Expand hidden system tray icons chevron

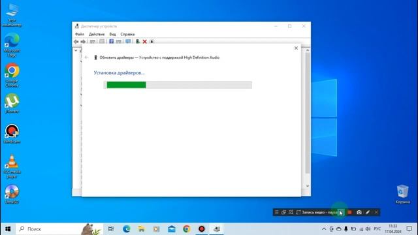324,229
